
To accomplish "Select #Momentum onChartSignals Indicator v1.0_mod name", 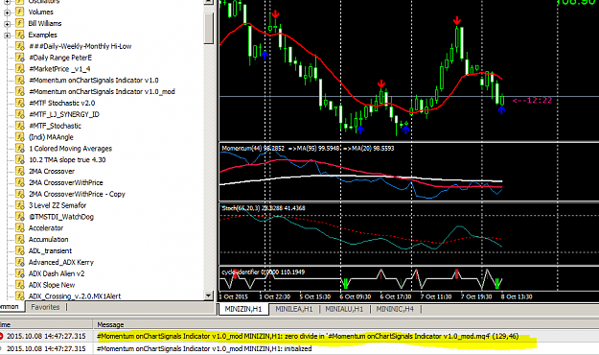I will [x=102, y=92].
